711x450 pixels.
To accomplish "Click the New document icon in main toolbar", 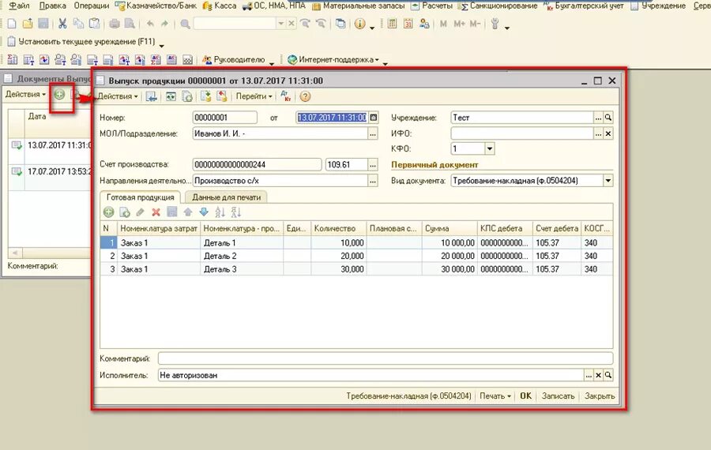I will (12, 24).
